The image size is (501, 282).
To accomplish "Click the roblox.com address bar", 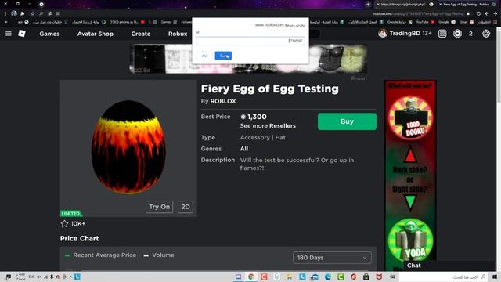I will [419, 13].
